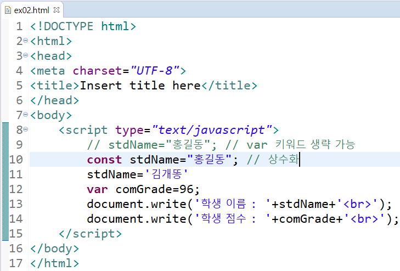Click the </script> closing tag on line 15
Viewport: 400px width, 271px height.
click(x=91, y=234)
